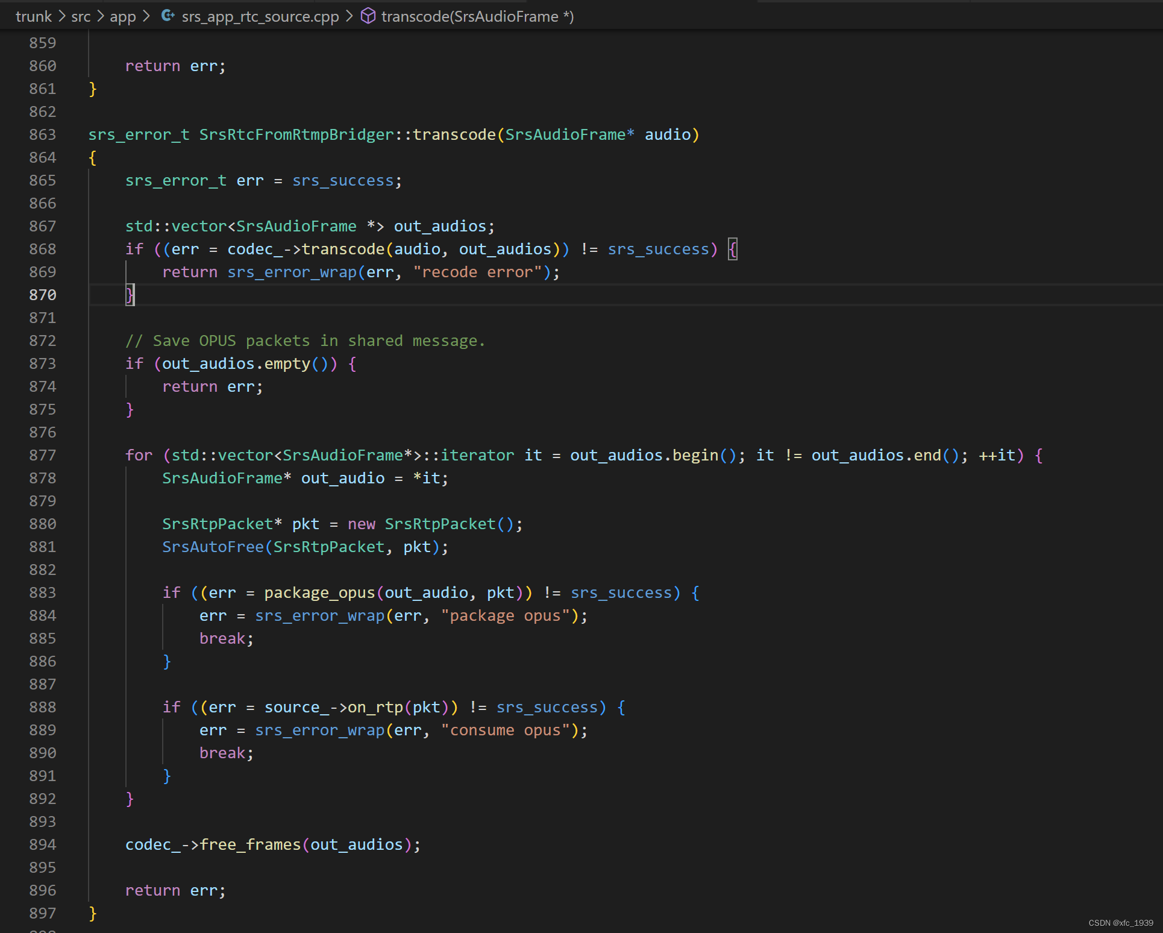Click line number 870 in gutter
Viewport: 1163px width, 933px height.
point(42,295)
